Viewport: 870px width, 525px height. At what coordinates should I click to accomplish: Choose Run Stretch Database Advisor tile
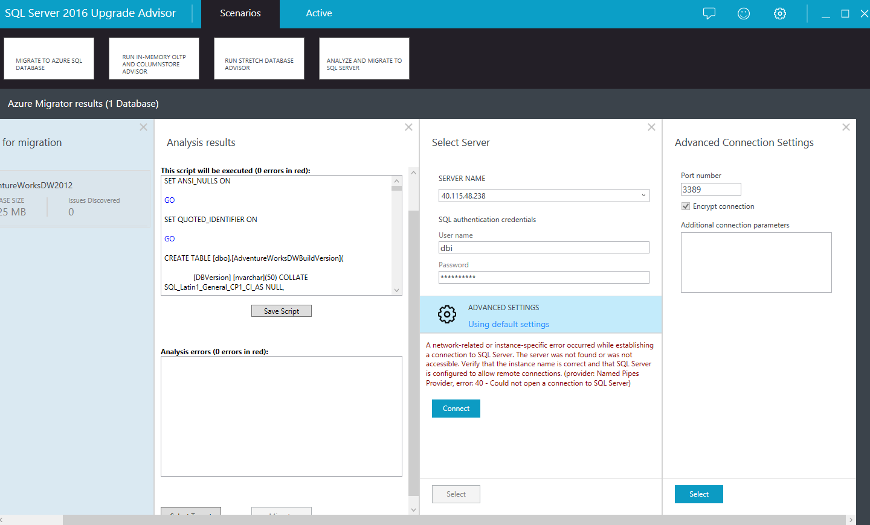pos(259,59)
